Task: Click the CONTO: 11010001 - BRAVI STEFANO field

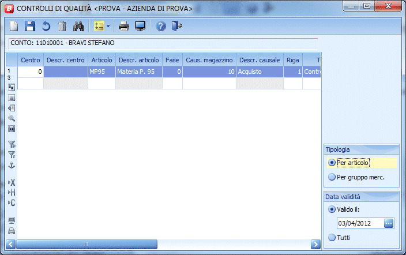Action: click(x=163, y=43)
